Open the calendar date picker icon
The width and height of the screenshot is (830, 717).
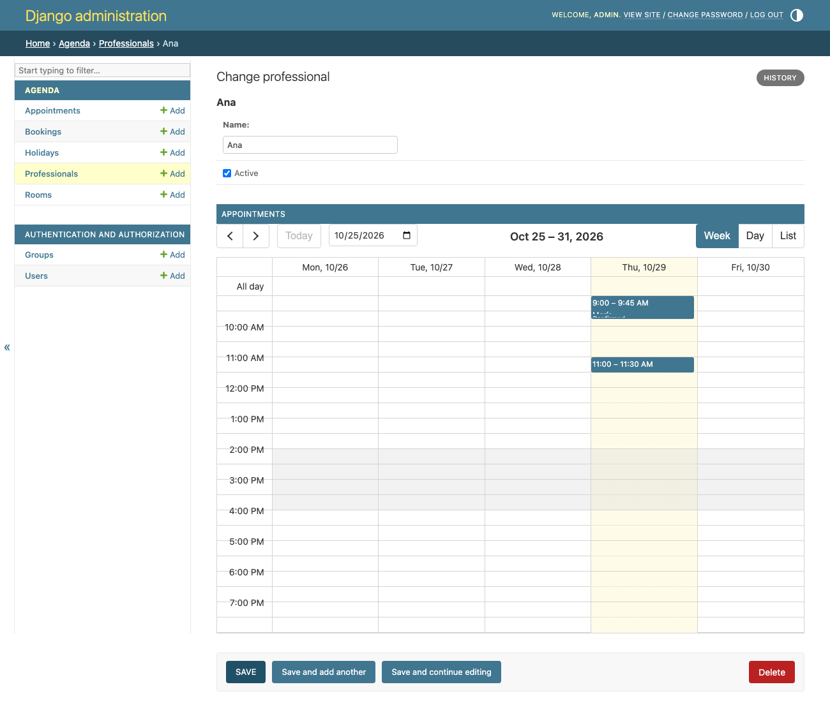[407, 235]
